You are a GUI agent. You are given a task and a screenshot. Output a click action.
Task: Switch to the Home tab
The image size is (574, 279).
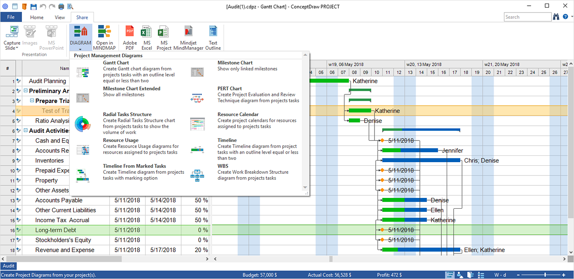point(37,17)
